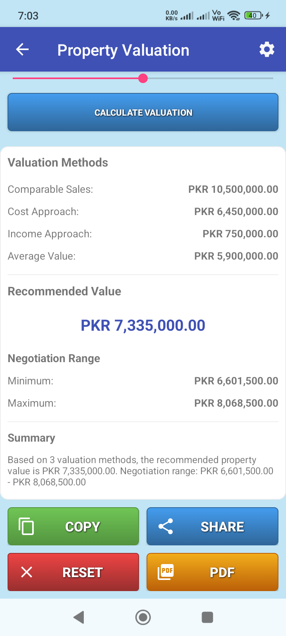Tap the recommended value PKR 7,335,000.00
Image resolution: width=286 pixels, height=636 pixels.
click(143, 326)
